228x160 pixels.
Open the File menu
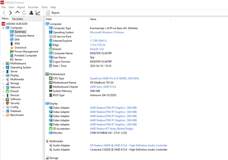(3, 7)
